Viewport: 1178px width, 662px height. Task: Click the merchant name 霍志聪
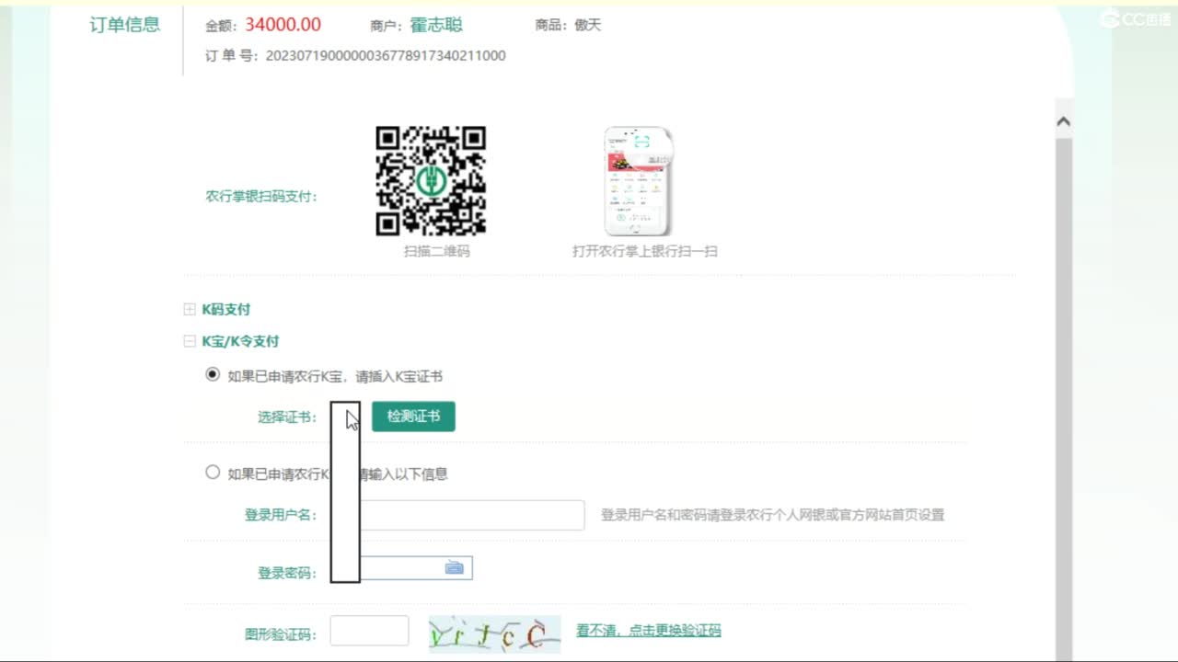(x=436, y=25)
